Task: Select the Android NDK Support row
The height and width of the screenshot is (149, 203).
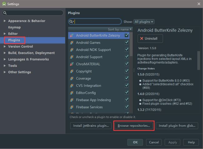Action: [x=99, y=50]
